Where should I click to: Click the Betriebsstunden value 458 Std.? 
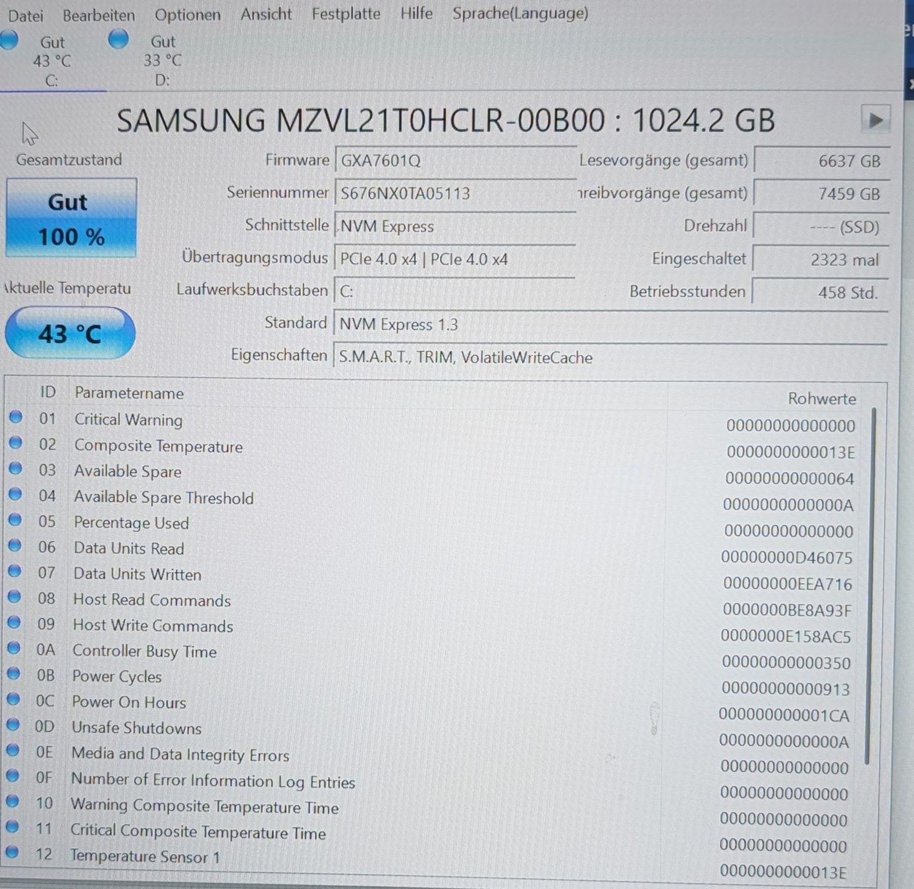(820, 292)
